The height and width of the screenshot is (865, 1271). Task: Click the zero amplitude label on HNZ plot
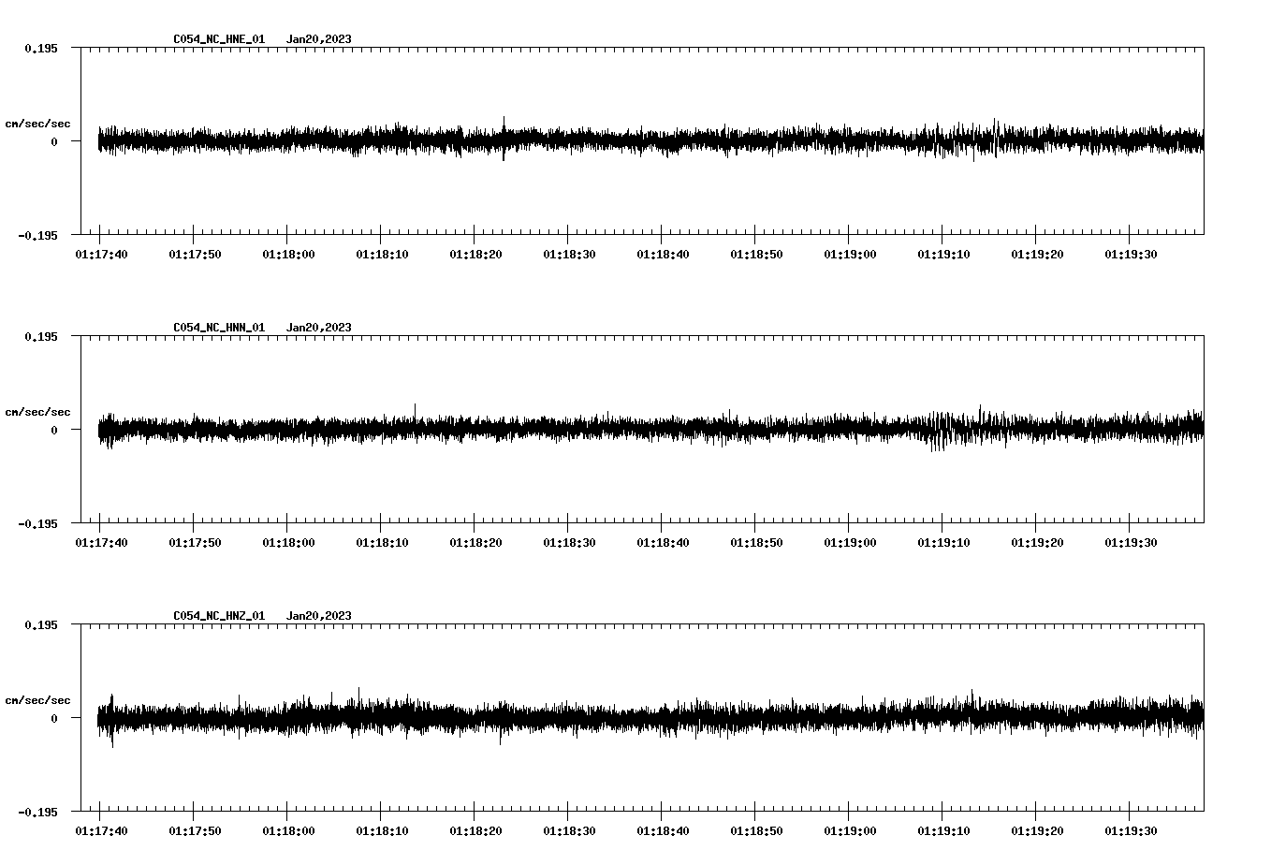(52, 719)
